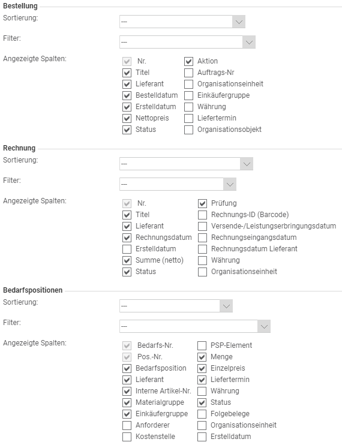Uncheck Menge column checkbox
Viewport: 342px width, 448px height.
[202, 357]
